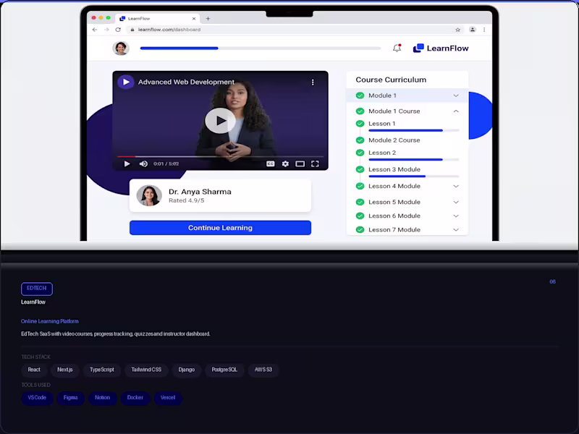
Task: Click the mute/volume icon in video controls
Action: 143,163
